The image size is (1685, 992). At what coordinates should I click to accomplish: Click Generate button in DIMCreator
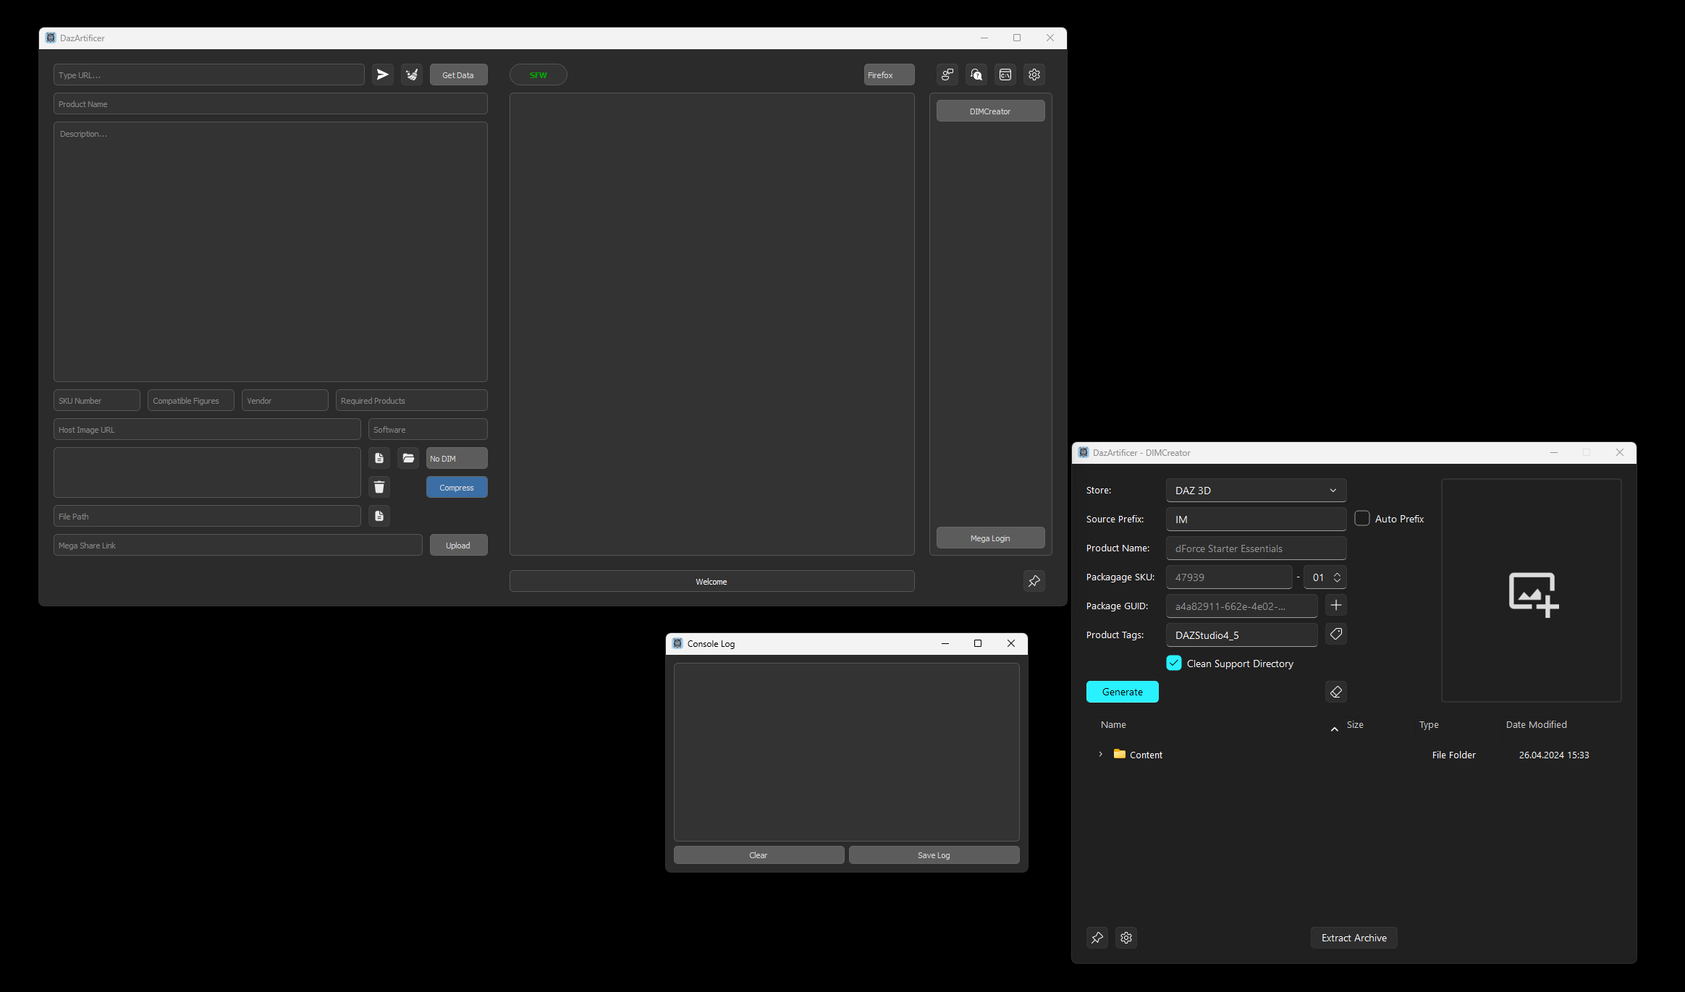click(x=1122, y=691)
